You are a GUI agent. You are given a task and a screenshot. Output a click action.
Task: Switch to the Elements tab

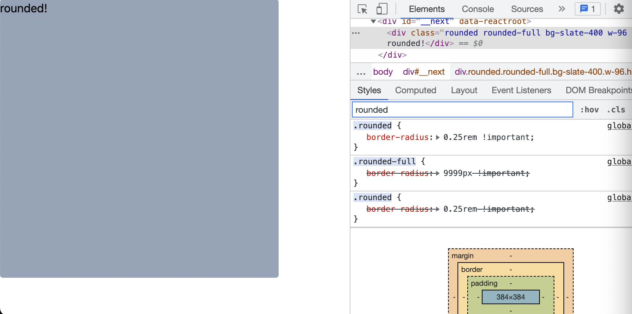coord(427,9)
